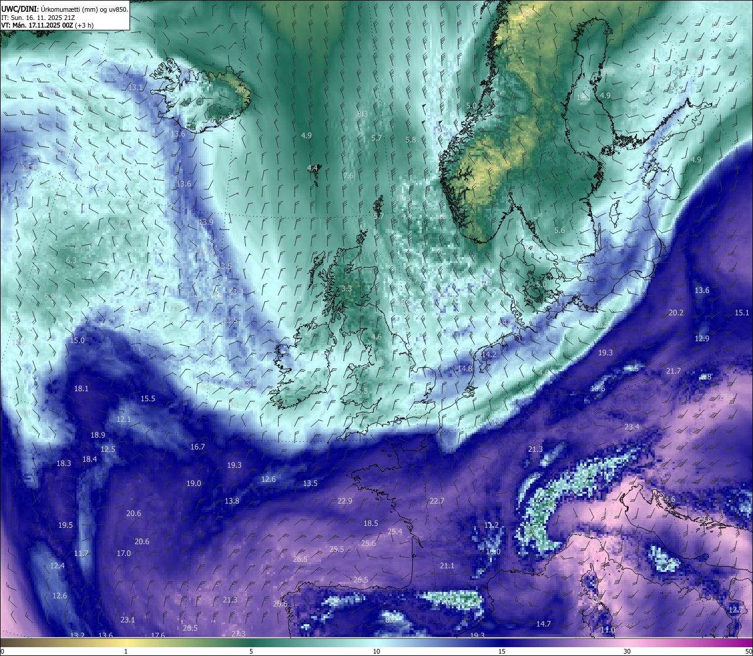This screenshot has height=656, width=753.
Task: Click the 5.6 value over southern Sweden
Action: (559, 230)
